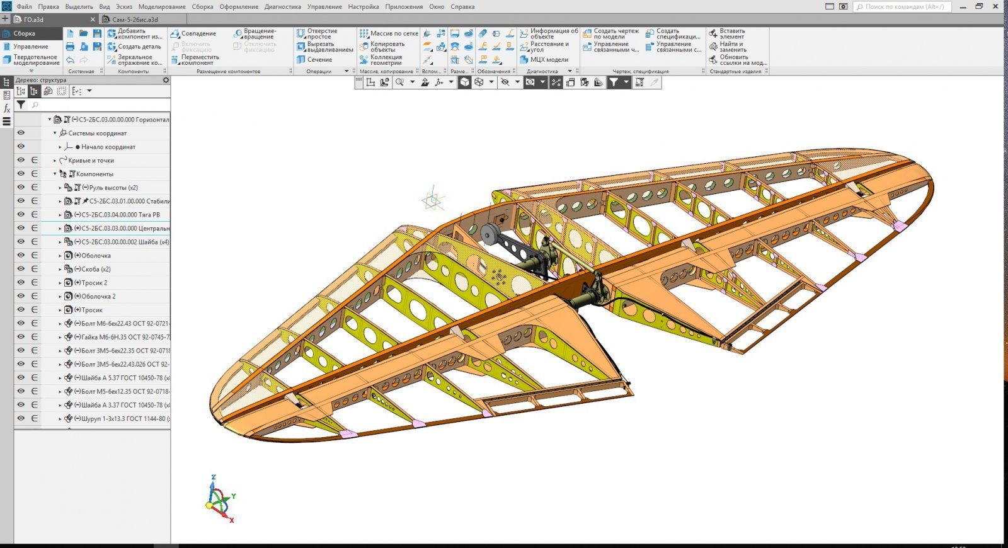The height and width of the screenshot is (548, 1008).
Task: Toggle visibility of Оболочка 2
Action: (x=21, y=296)
